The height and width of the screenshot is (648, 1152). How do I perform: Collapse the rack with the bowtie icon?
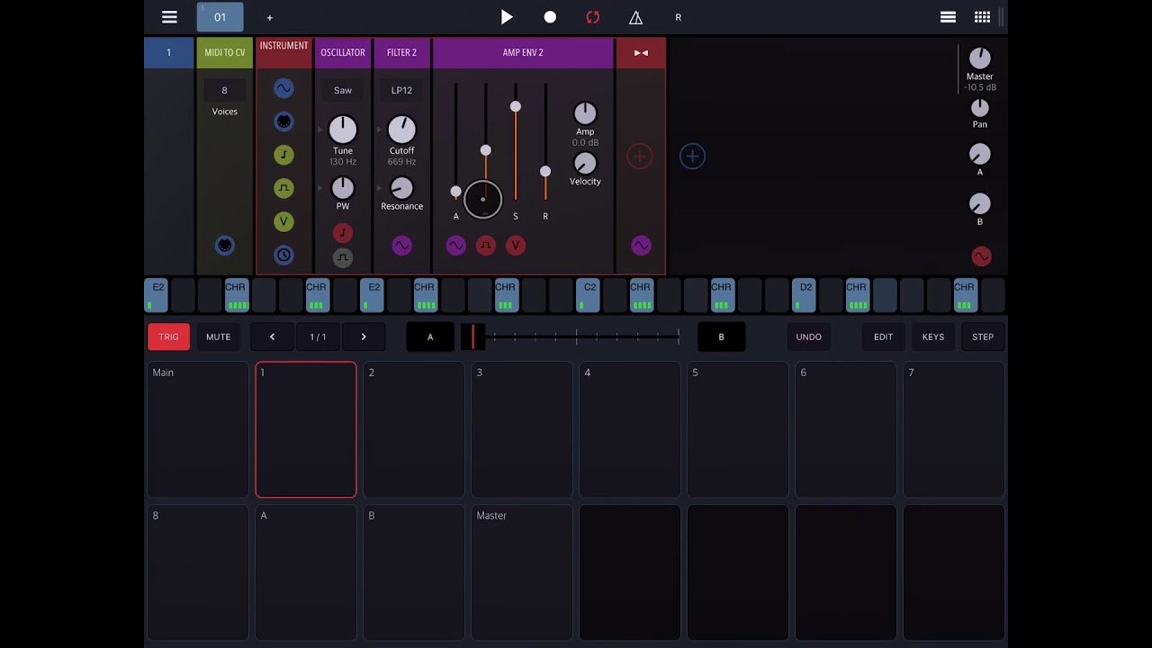[x=641, y=52]
